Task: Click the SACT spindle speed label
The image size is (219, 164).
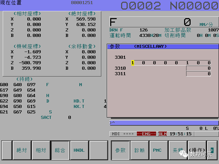Action: (46, 118)
